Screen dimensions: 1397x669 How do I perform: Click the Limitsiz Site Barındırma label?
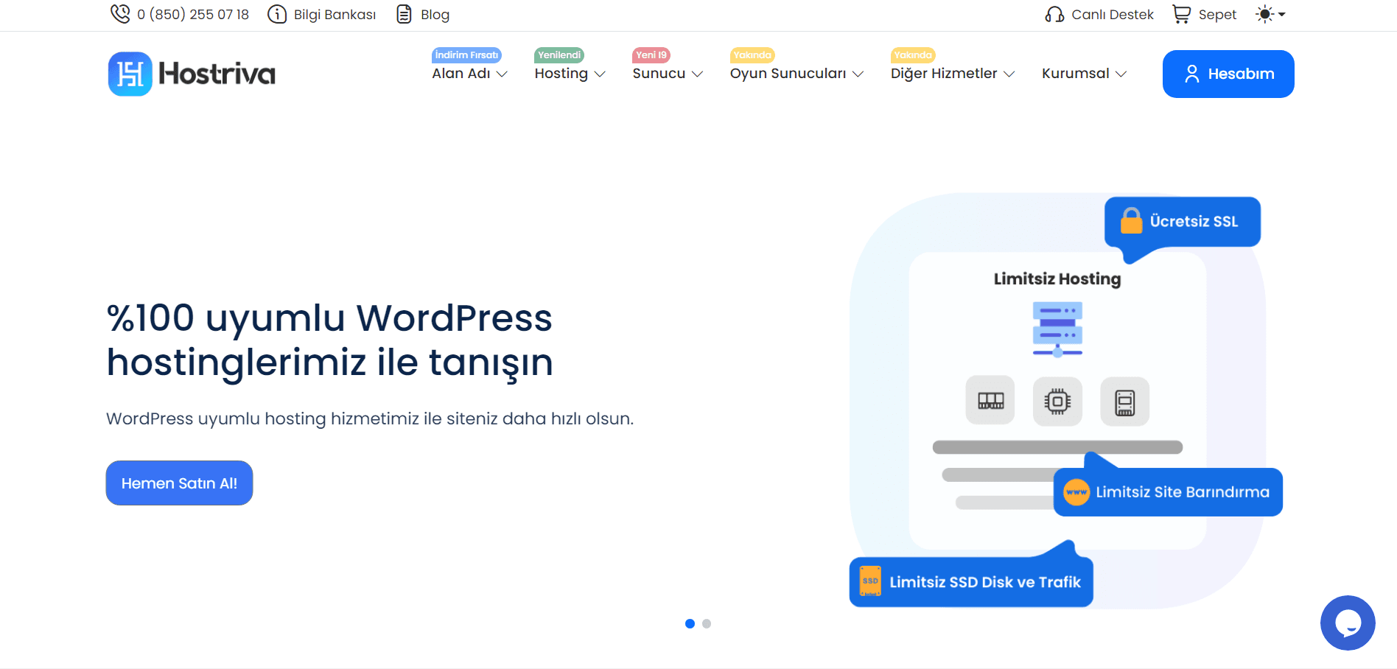point(1183,492)
